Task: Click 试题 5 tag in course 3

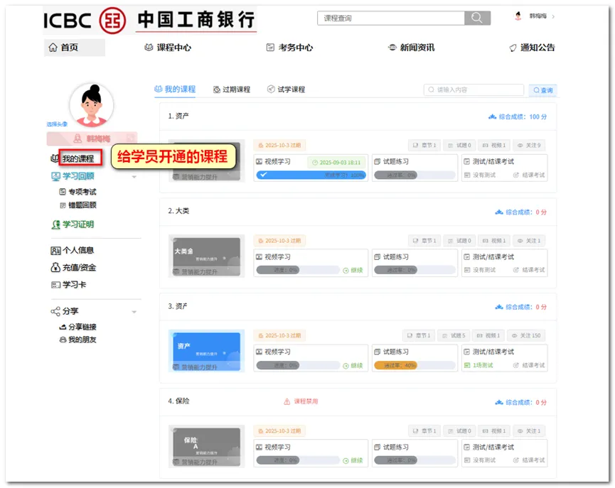Action: [454, 335]
